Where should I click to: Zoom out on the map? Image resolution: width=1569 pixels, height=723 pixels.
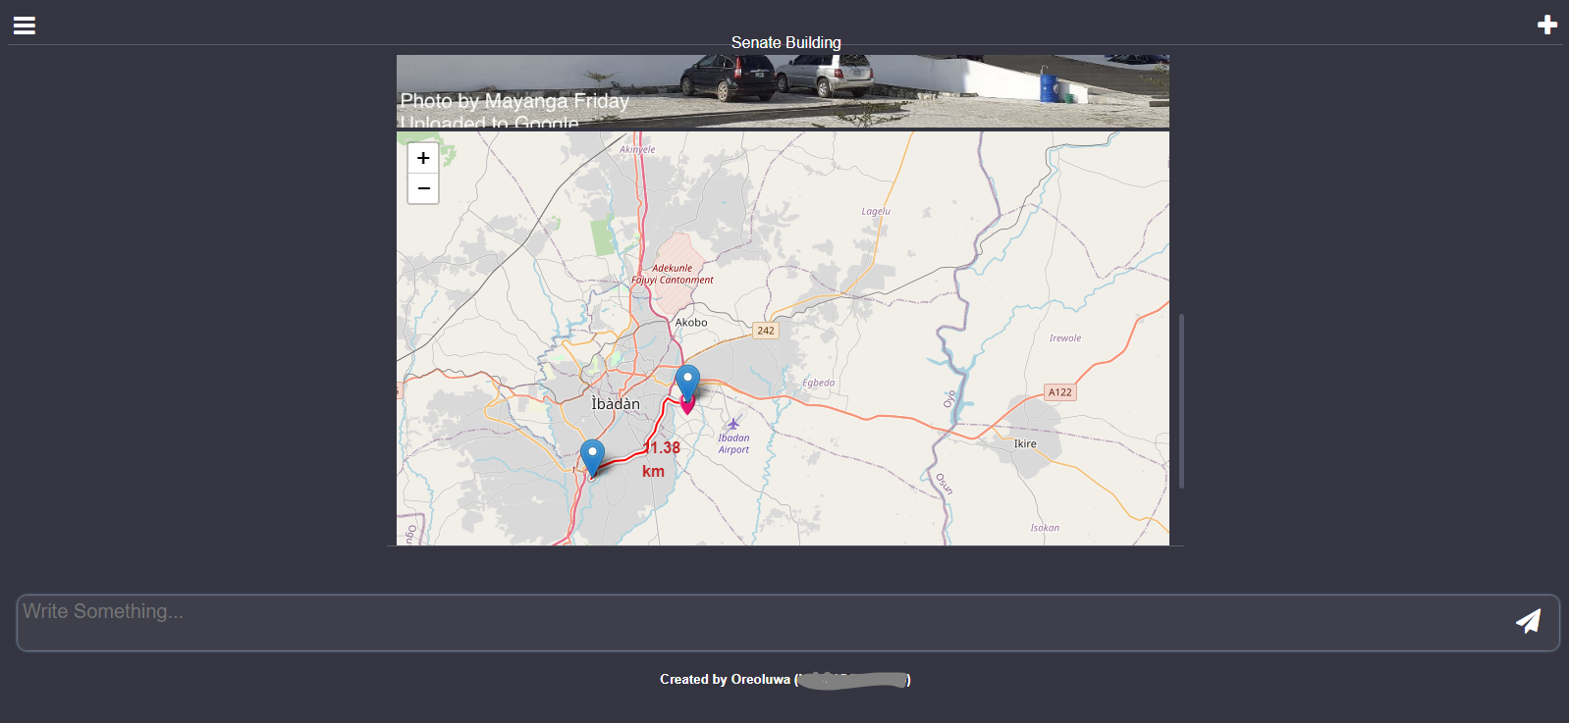click(x=423, y=188)
